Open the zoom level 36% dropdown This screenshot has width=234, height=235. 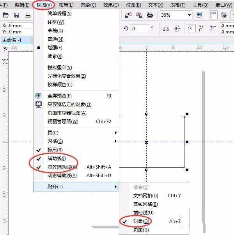pyautogui.click(x=189, y=15)
